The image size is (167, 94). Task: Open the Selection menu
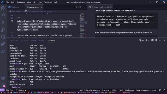[x=21, y=2]
